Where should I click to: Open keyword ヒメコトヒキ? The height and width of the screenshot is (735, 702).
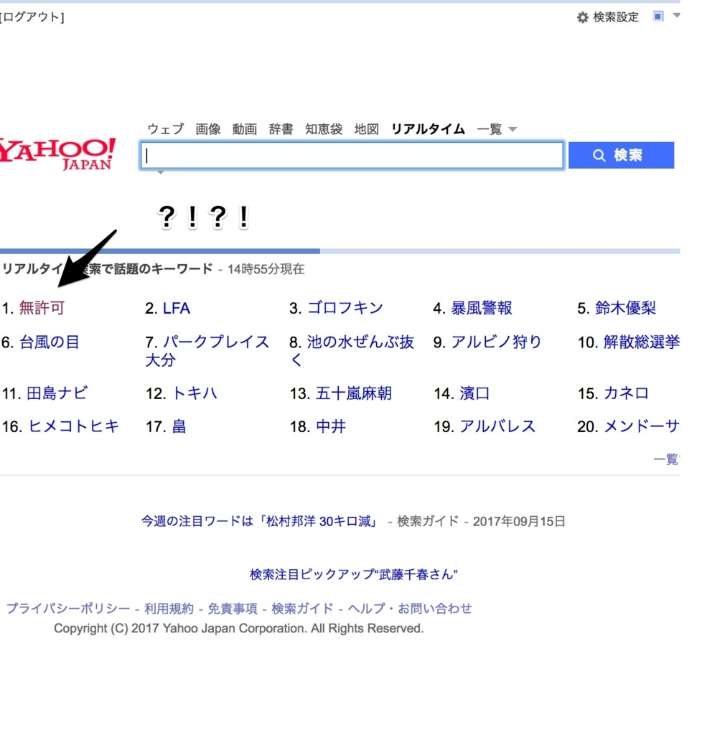tap(74, 426)
